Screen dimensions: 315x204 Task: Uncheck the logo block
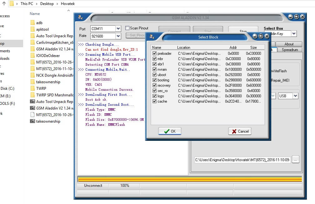pos(154,96)
